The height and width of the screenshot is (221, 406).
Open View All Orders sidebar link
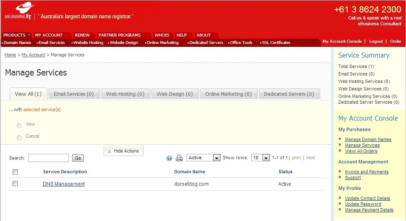[361, 151]
